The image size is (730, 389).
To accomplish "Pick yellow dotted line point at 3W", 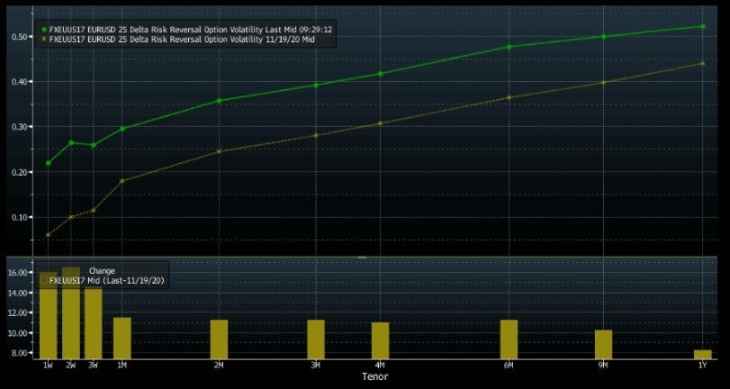I will (x=94, y=210).
